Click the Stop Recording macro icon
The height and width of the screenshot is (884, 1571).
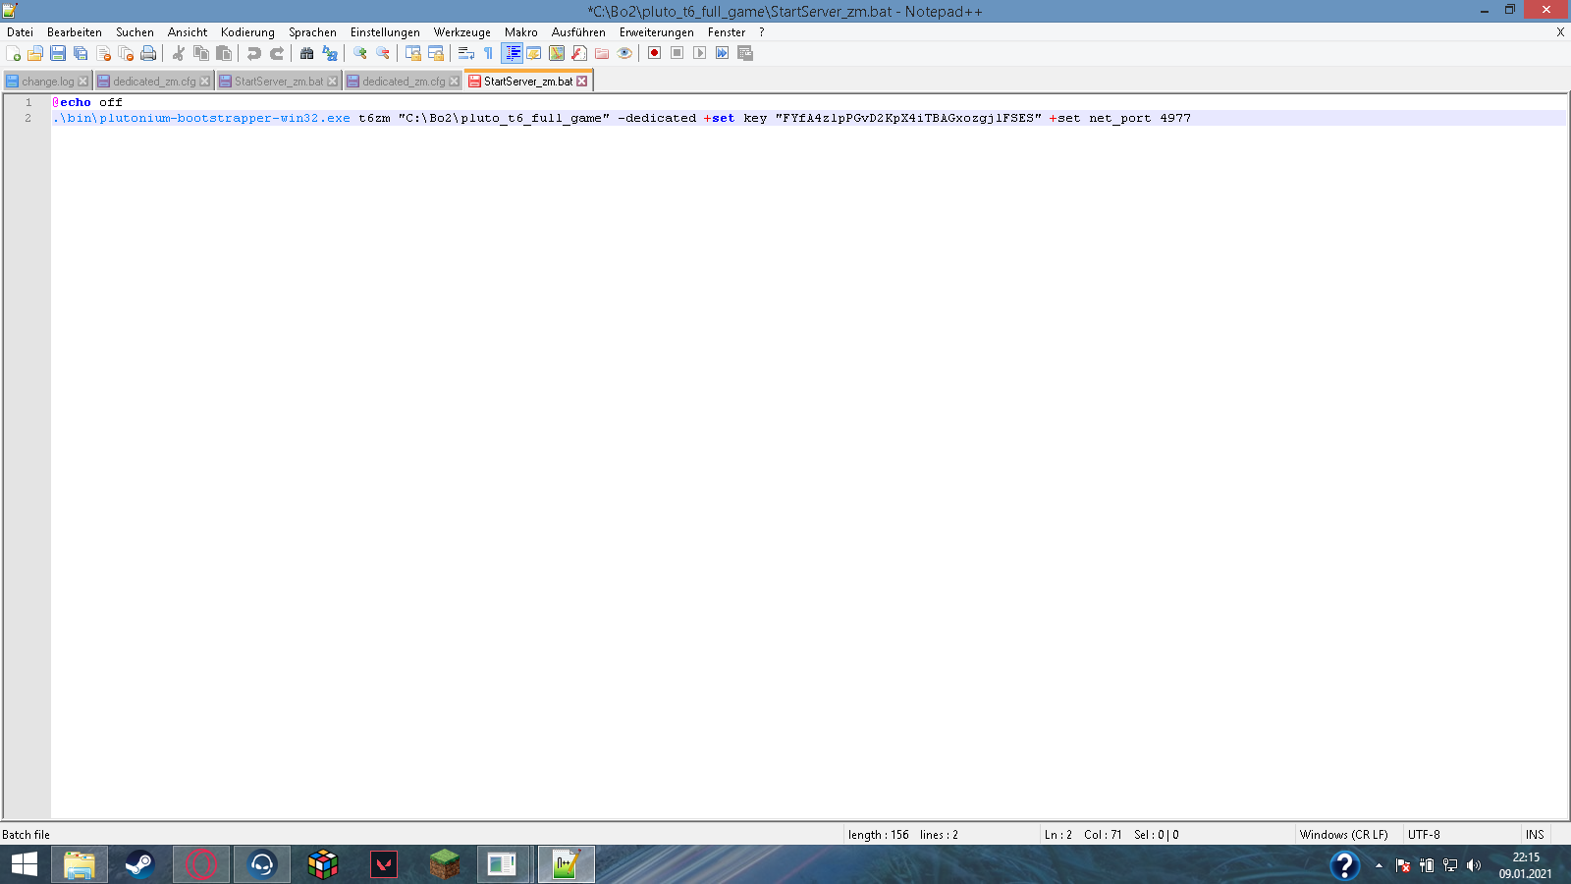pos(677,53)
